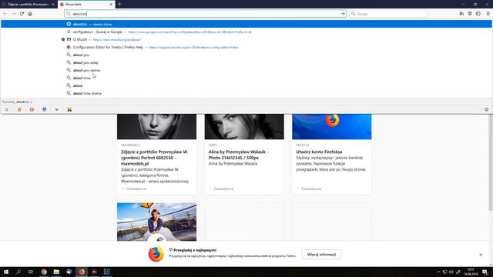Select 'about you' search suggestion

click(x=246, y=55)
